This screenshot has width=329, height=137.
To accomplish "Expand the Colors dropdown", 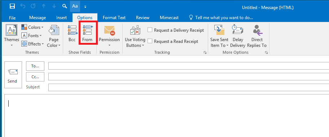I will point(32,27).
